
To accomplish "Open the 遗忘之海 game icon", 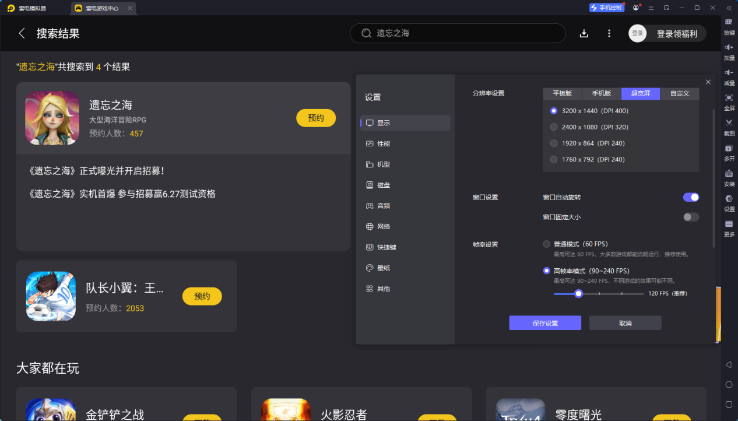I will click(x=52, y=118).
